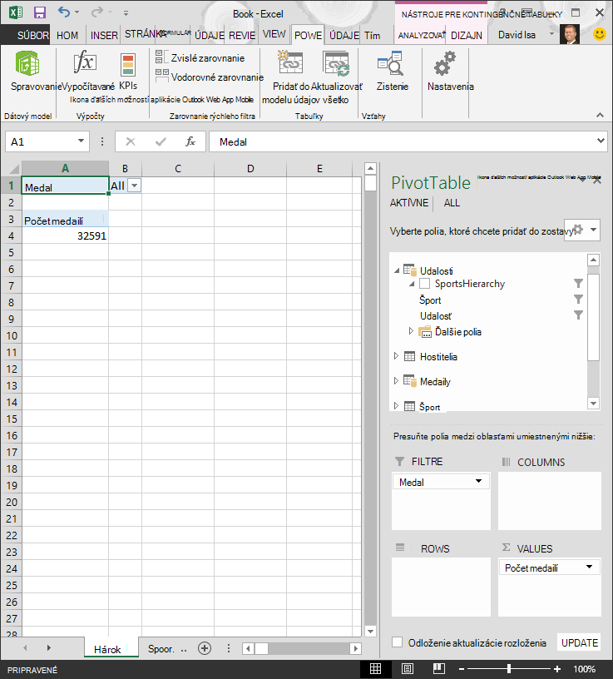This screenshot has width=613, height=679.
Task: Show ALL fields in PivotTable pane
Action: 452,203
